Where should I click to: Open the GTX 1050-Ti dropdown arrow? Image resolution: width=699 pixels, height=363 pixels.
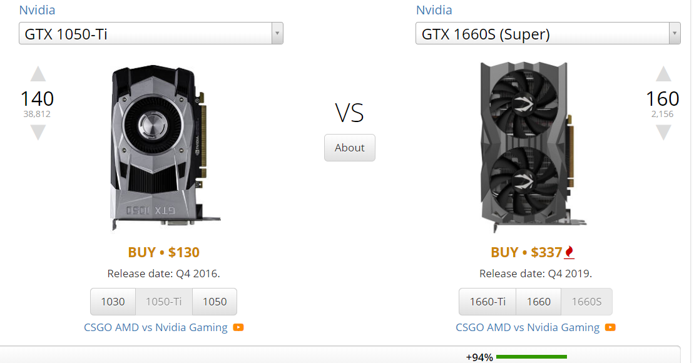click(x=277, y=33)
